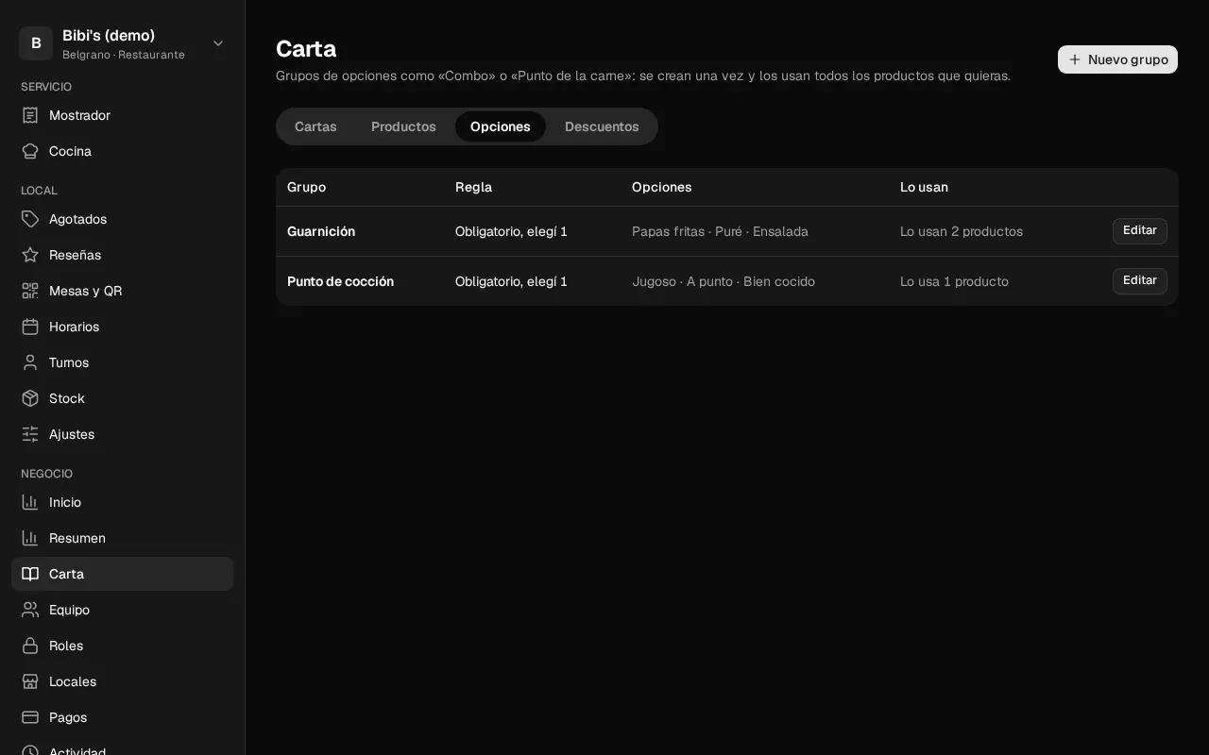Screen dimensions: 1209x755
Task: Click the Carta open book icon
Action: pyautogui.click(x=30, y=574)
